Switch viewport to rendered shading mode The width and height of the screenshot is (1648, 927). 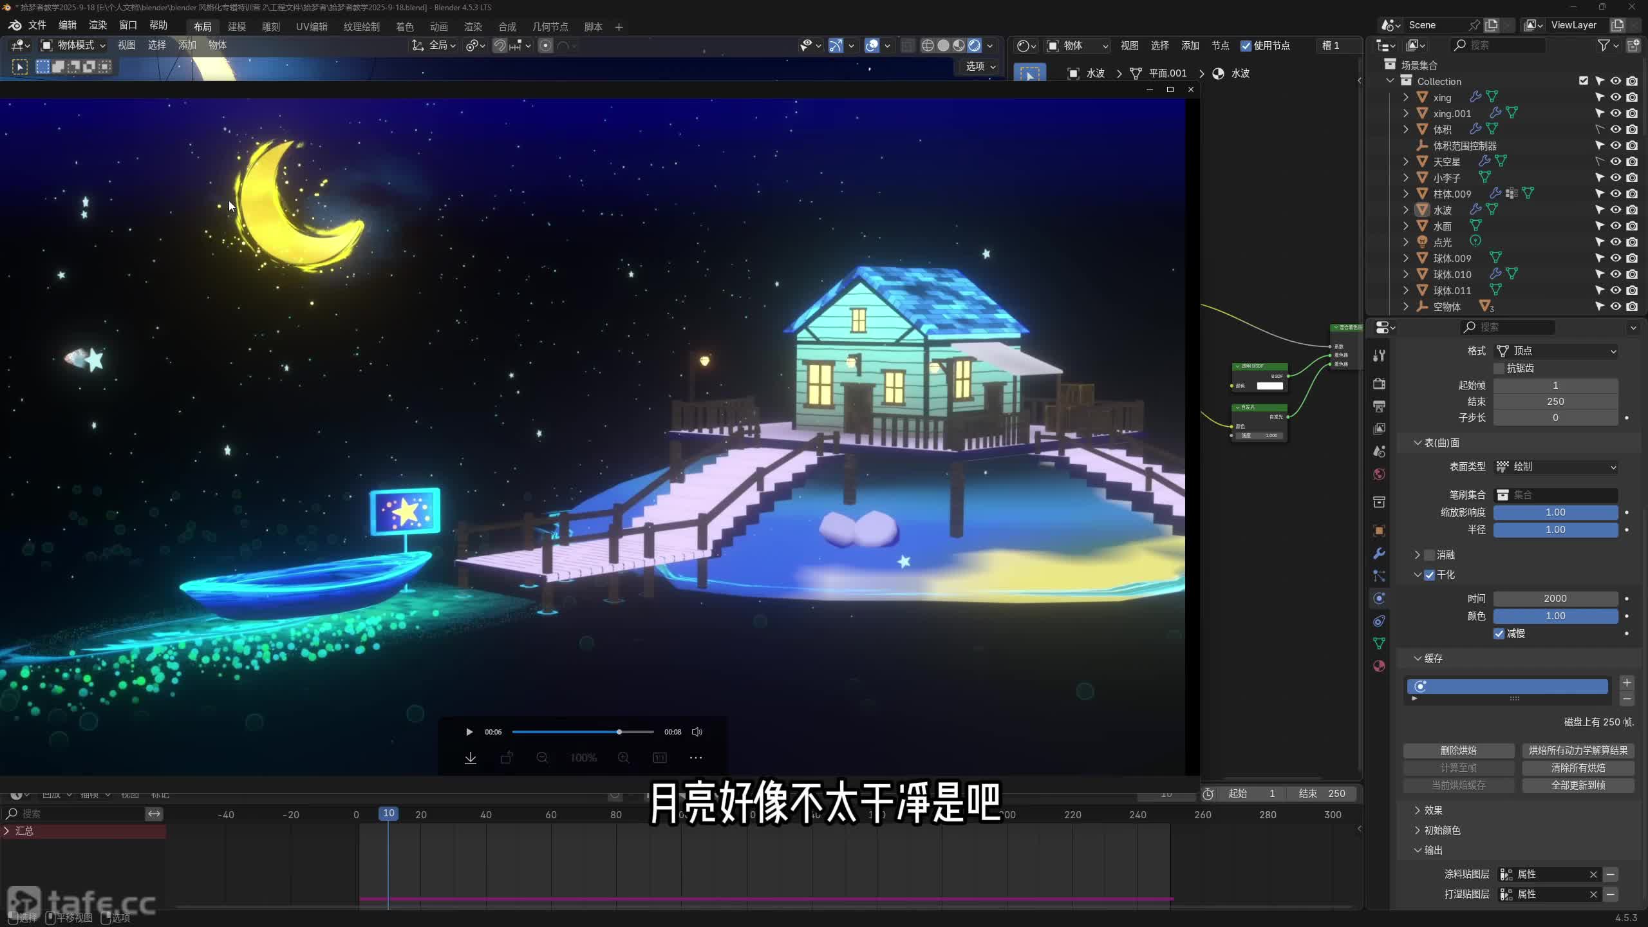[975, 45]
